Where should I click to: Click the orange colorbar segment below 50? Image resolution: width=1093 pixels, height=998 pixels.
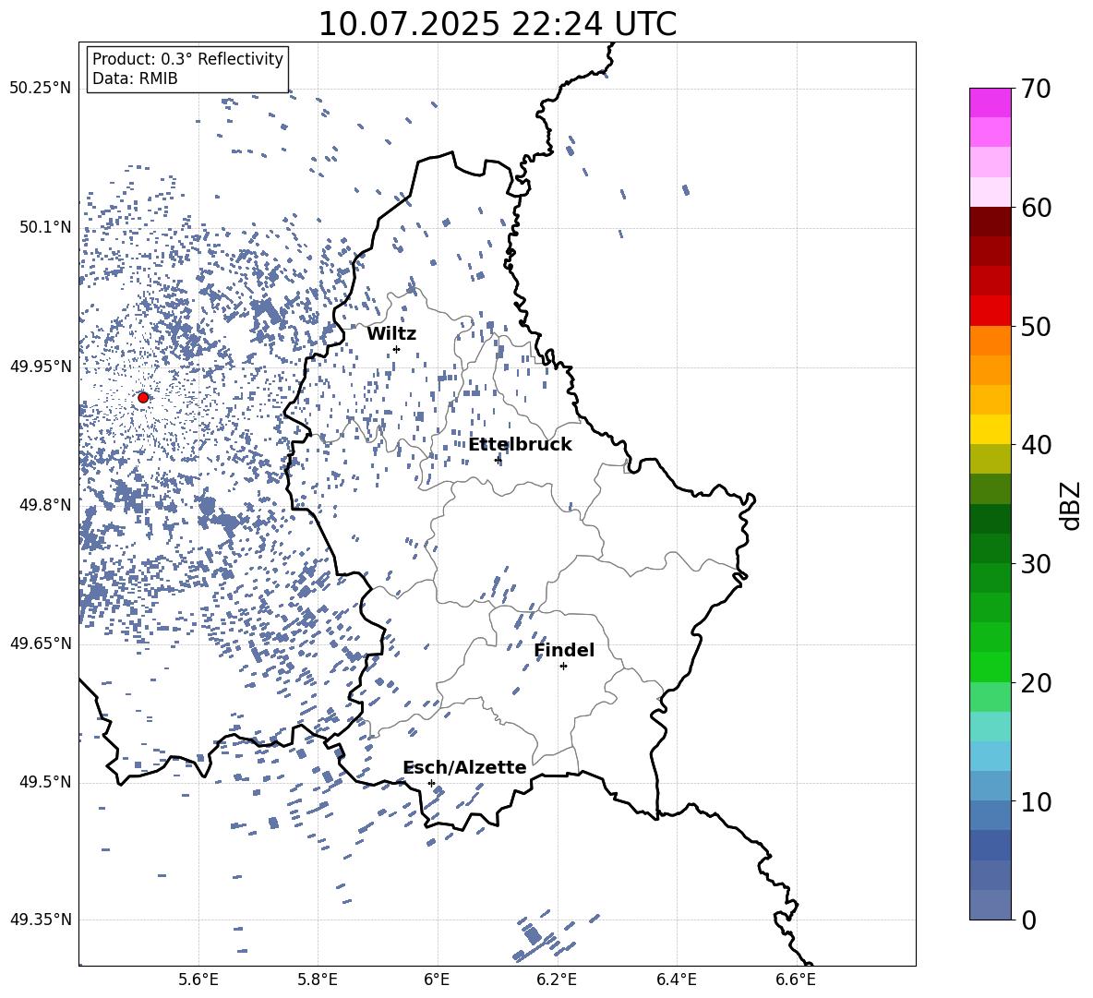click(990, 341)
